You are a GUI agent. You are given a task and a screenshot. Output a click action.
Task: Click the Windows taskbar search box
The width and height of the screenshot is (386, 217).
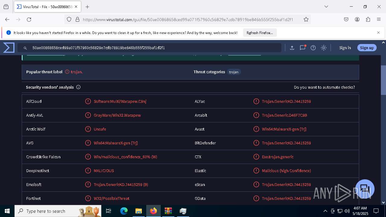58,211
